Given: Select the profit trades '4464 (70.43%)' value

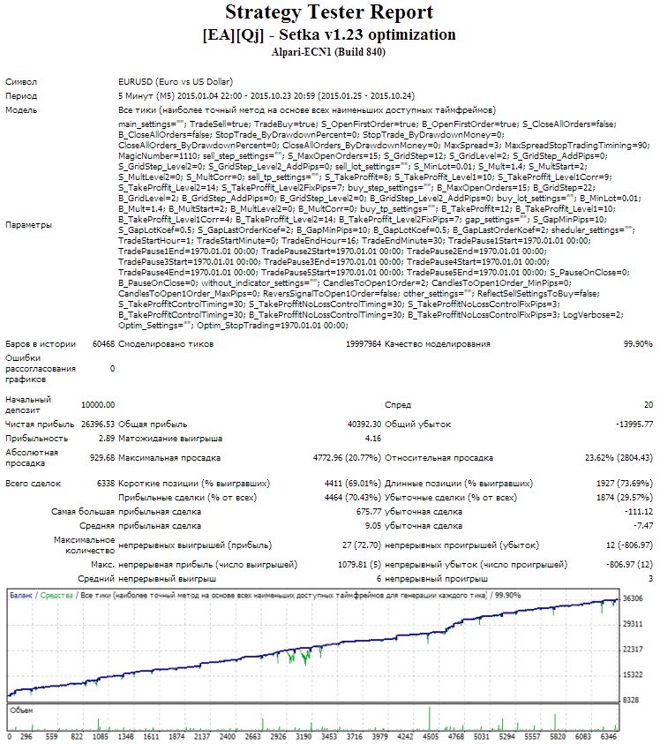Looking at the screenshot, I should [x=353, y=498].
